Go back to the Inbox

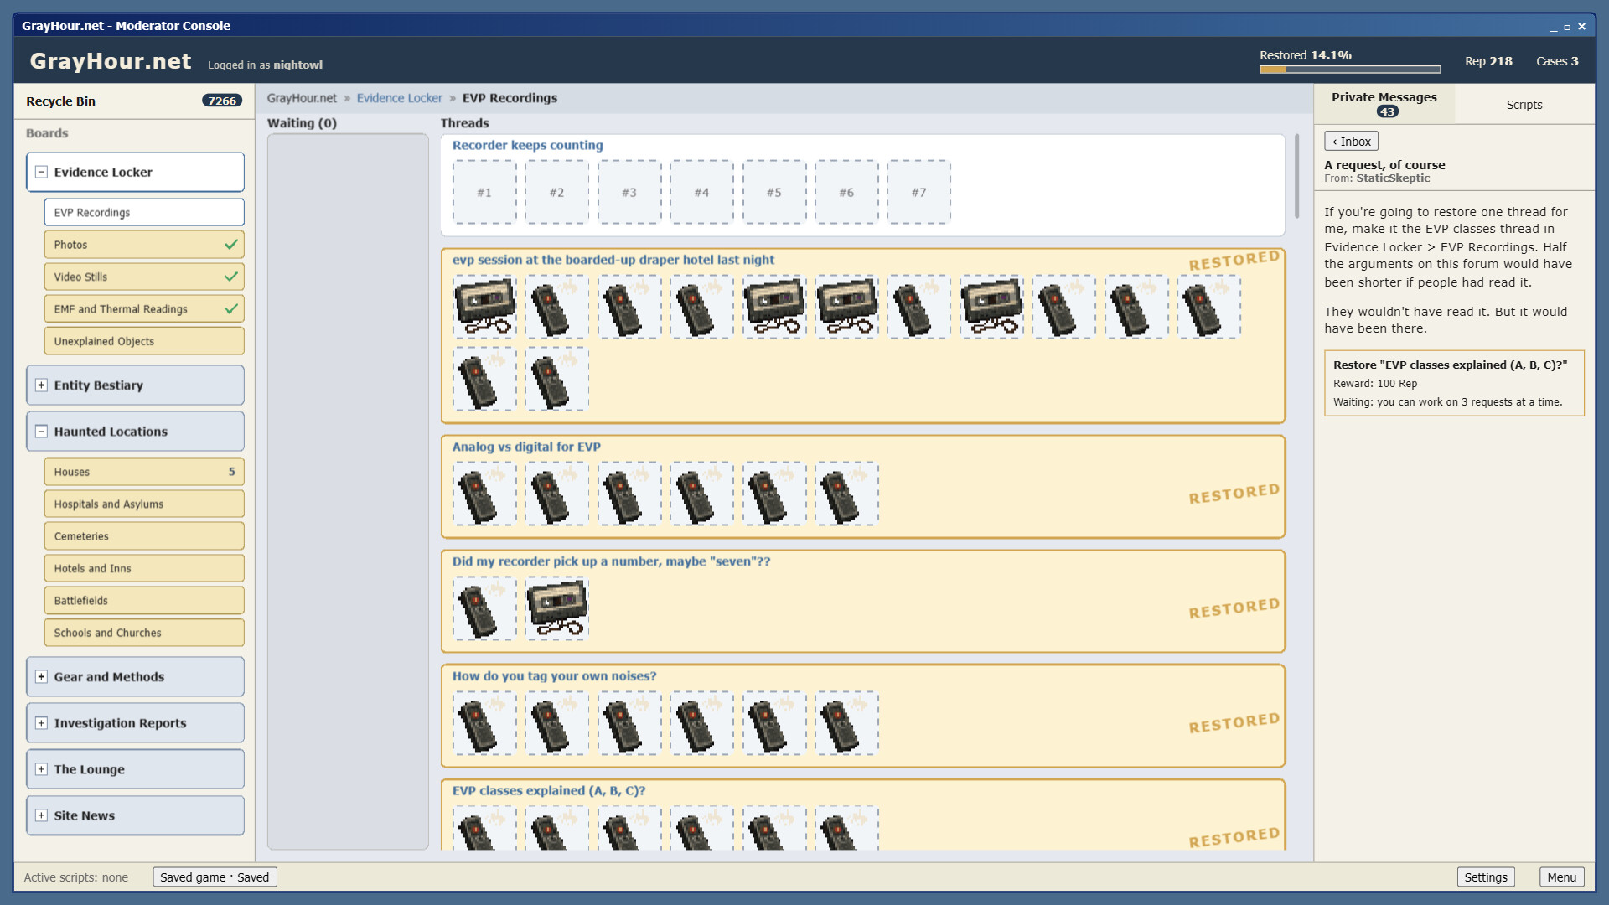click(x=1351, y=142)
